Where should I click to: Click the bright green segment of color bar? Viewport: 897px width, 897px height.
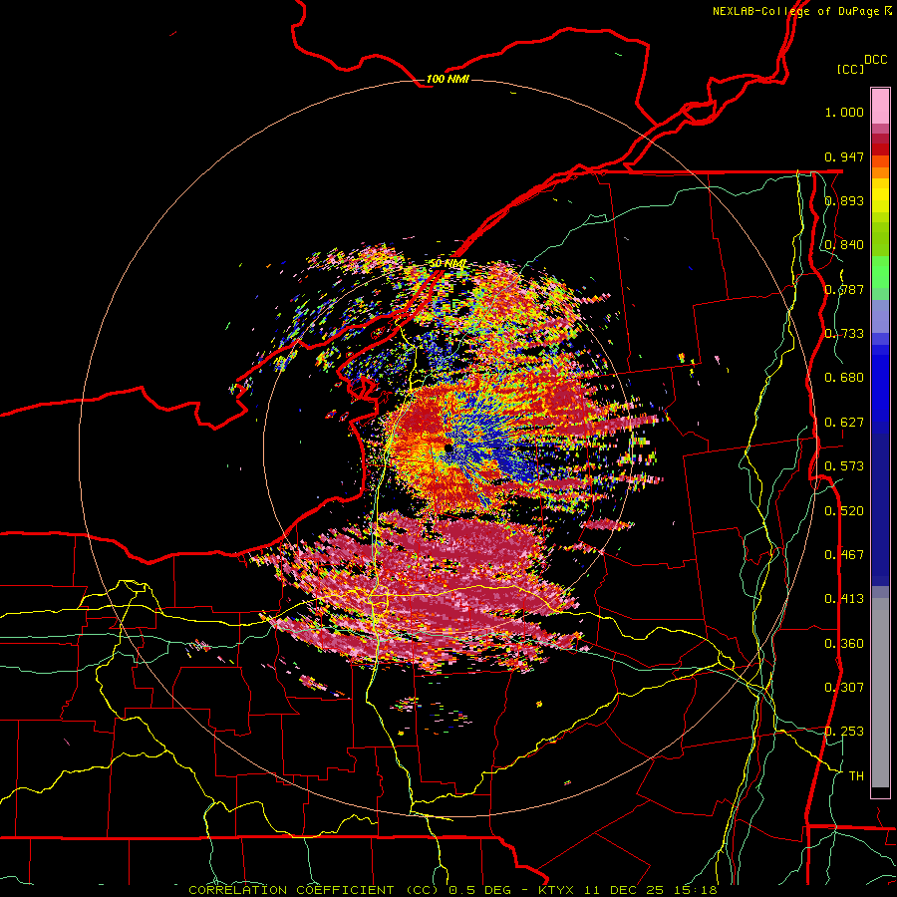coord(880,272)
